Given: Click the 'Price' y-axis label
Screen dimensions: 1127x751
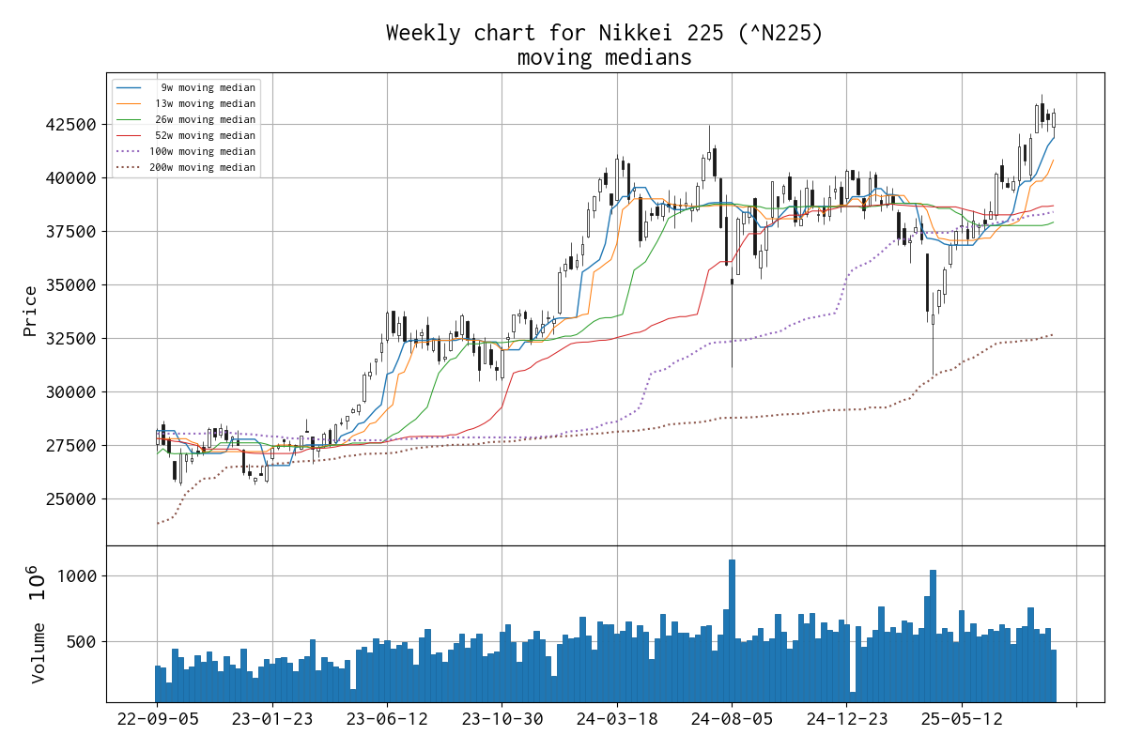Looking at the screenshot, I should click(31, 310).
